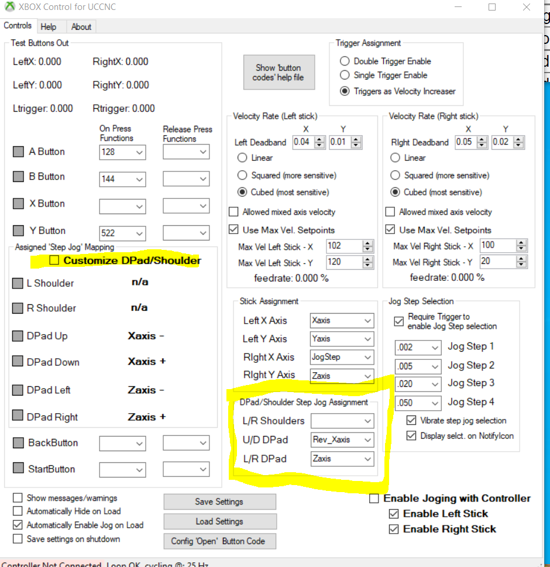Image resolution: width=550 pixels, height=567 pixels.
Task: Click Max Vel Left Stick - X spinner
Action: click(x=367, y=246)
